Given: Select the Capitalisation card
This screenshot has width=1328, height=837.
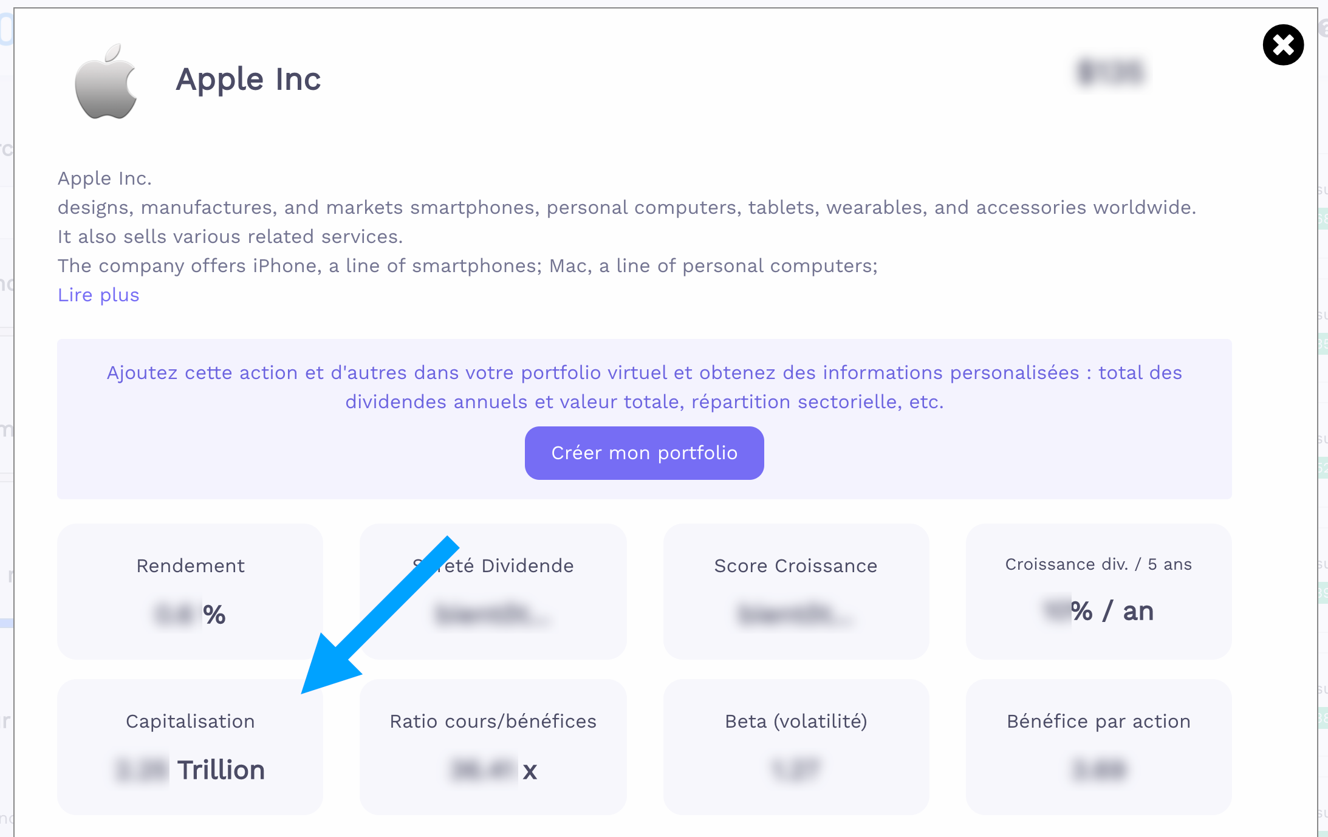Looking at the screenshot, I should click(190, 746).
